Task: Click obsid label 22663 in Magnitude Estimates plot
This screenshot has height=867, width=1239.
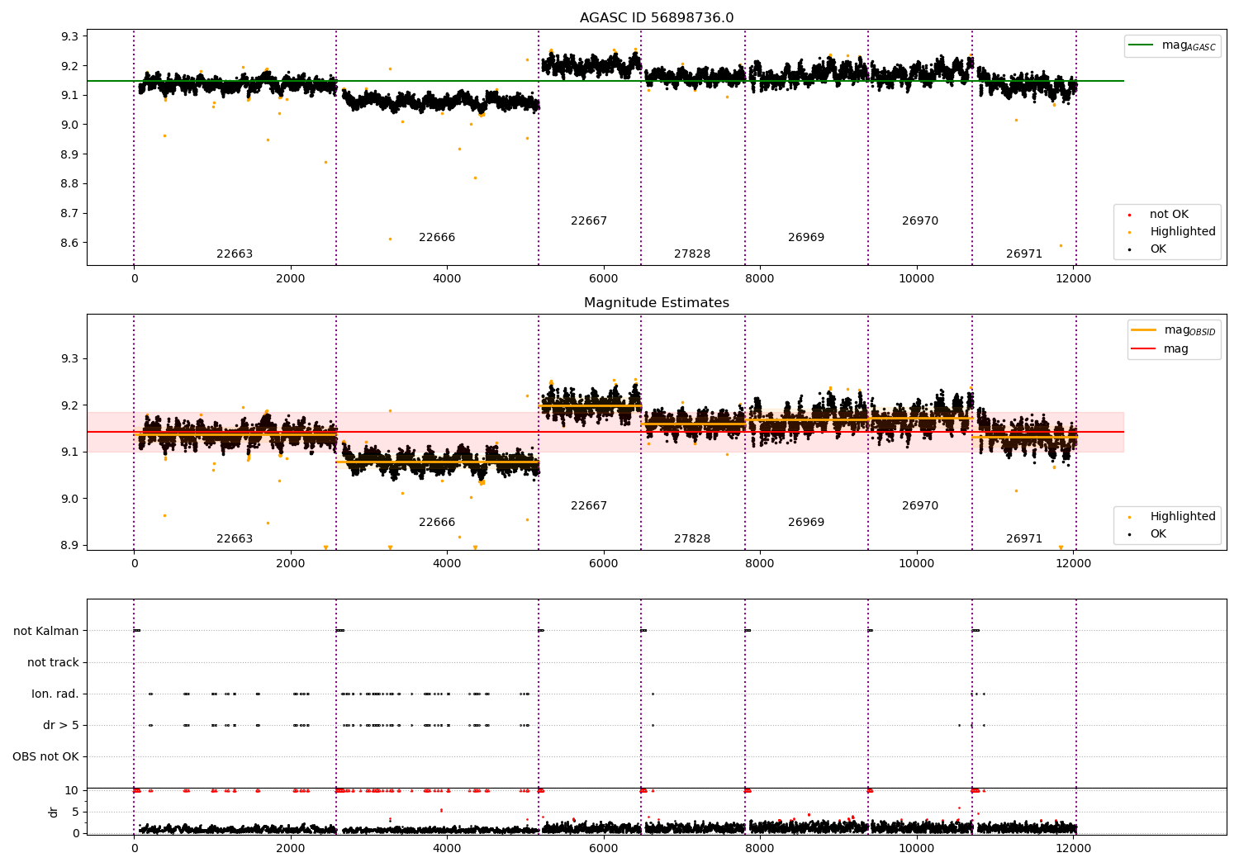Action: (235, 539)
